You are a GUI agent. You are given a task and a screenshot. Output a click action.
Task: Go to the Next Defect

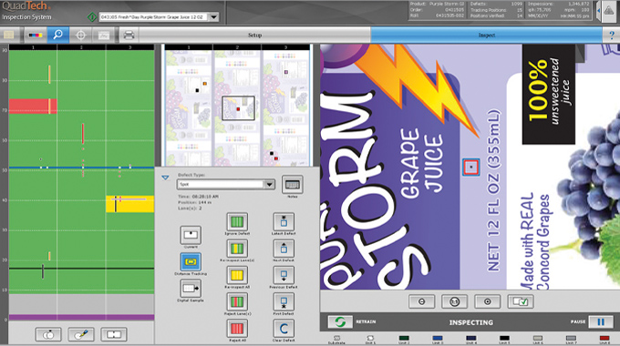coord(284,249)
